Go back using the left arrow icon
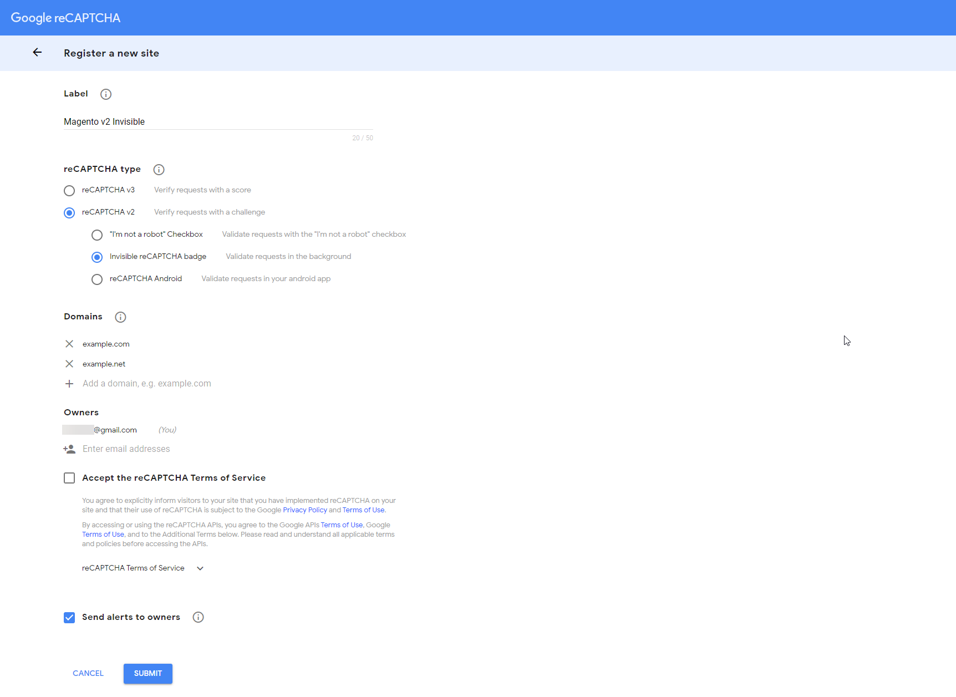This screenshot has height=697, width=956. 37,52
